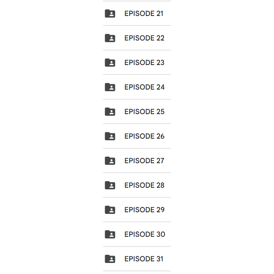Click the shared folder icon for EPISODE 24
The width and height of the screenshot is (274, 274).
click(110, 87)
